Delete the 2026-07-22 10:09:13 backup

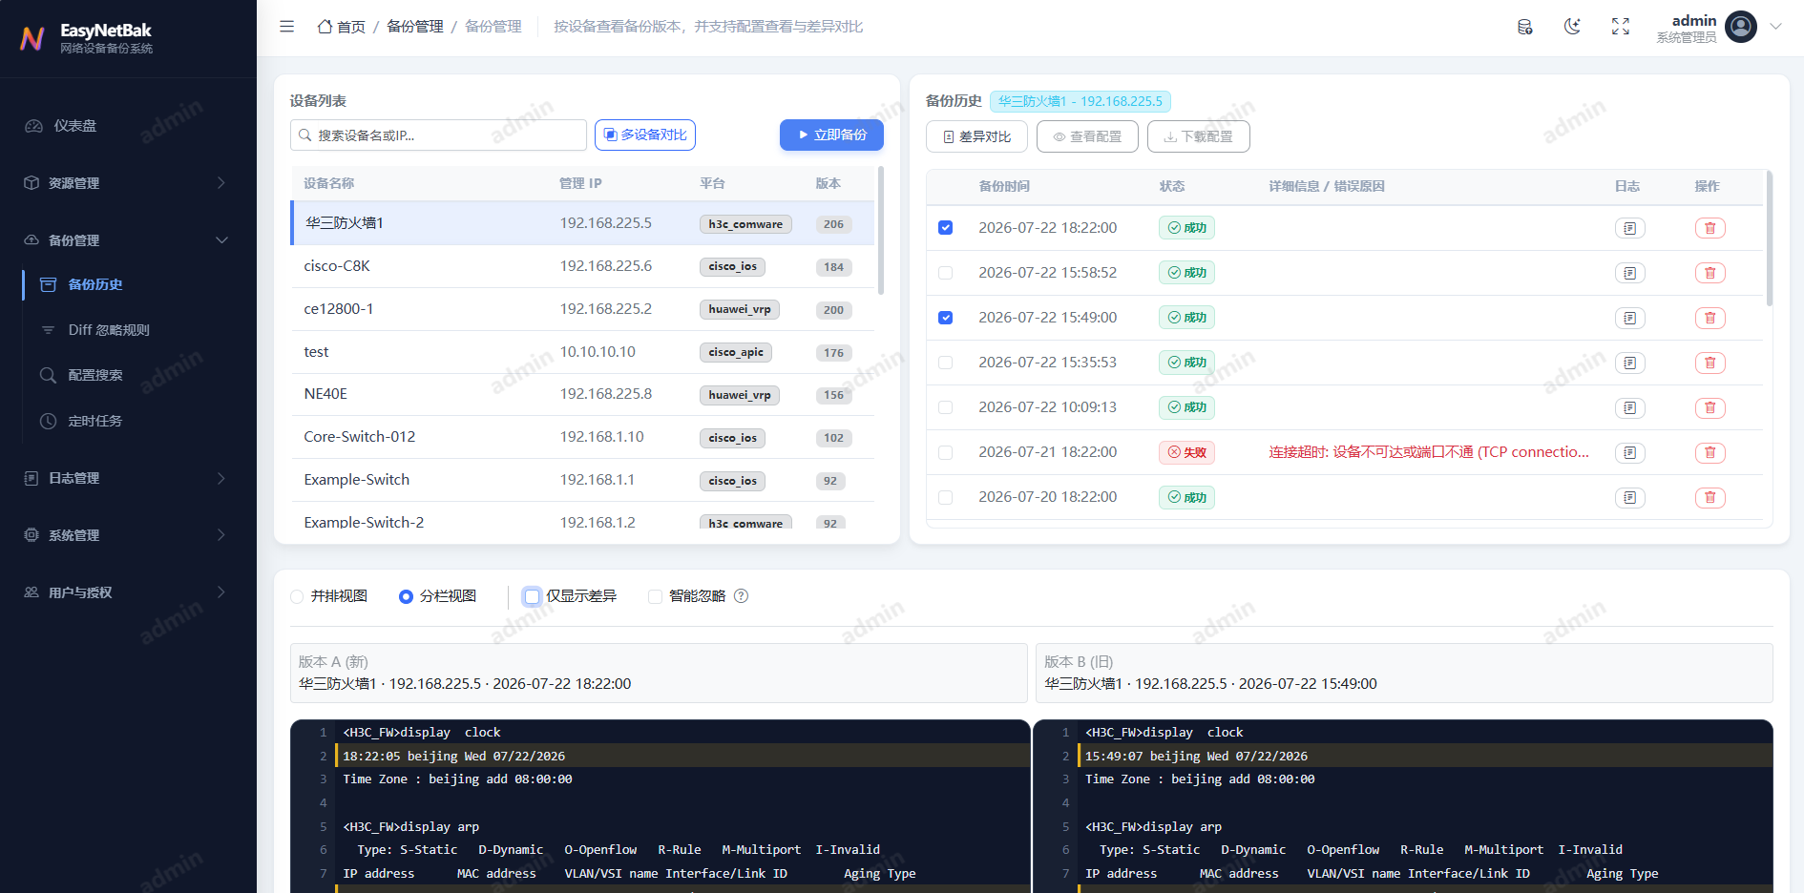click(x=1710, y=407)
